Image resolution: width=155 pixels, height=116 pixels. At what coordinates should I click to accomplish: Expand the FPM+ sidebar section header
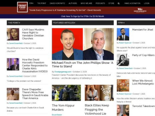click(x=124, y=23)
